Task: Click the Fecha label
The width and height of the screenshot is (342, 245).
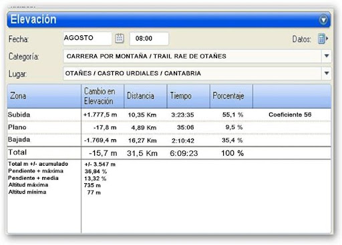Action: coord(19,39)
